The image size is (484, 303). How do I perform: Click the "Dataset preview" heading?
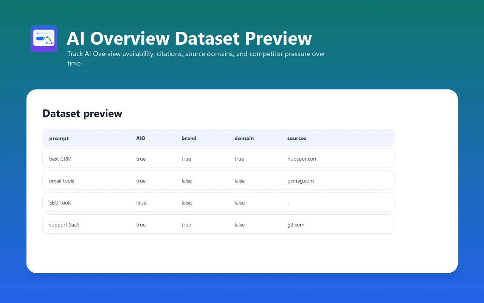[82, 113]
